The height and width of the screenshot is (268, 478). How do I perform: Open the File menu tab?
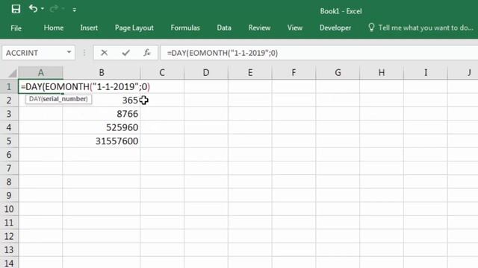(16, 28)
